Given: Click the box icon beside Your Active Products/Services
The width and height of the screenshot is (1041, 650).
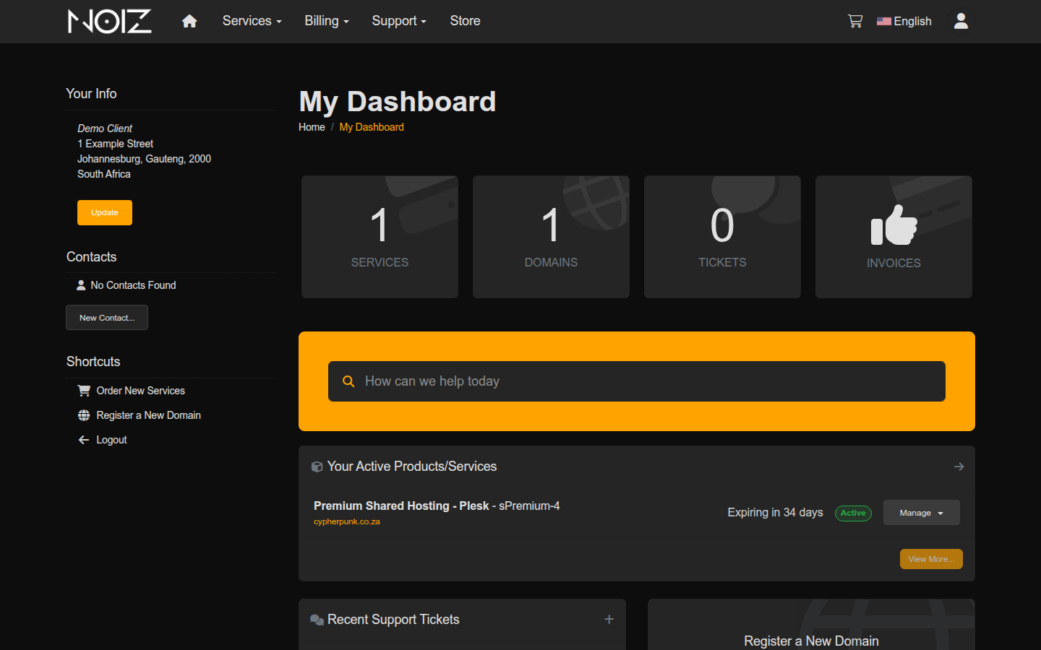Looking at the screenshot, I should (317, 467).
